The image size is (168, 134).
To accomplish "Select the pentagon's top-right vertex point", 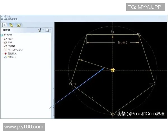I will [x=139, y=35].
